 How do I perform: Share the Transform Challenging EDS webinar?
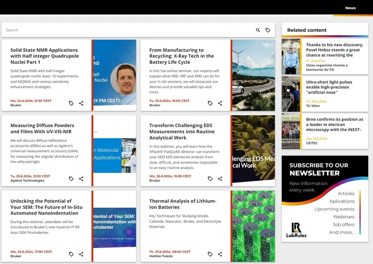coord(220,179)
